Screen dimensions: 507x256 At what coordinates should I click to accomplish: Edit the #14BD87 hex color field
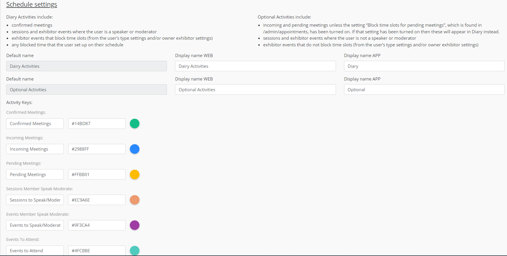97,124
